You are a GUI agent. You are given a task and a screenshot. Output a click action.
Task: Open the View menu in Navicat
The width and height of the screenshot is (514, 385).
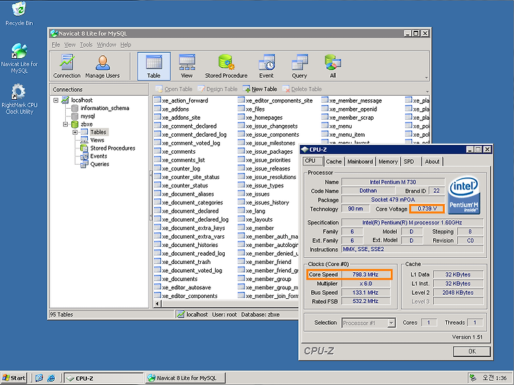point(69,44)
